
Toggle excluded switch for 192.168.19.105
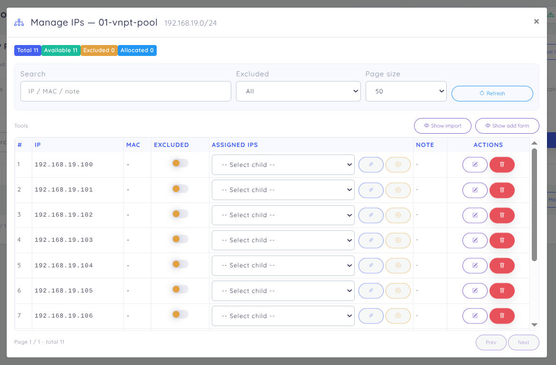[180, 289]
